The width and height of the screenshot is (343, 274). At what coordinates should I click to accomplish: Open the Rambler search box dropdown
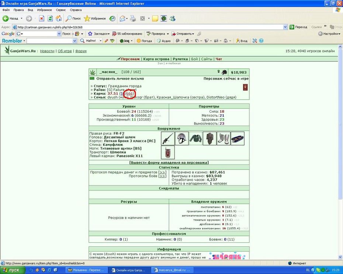click(75, 41)
